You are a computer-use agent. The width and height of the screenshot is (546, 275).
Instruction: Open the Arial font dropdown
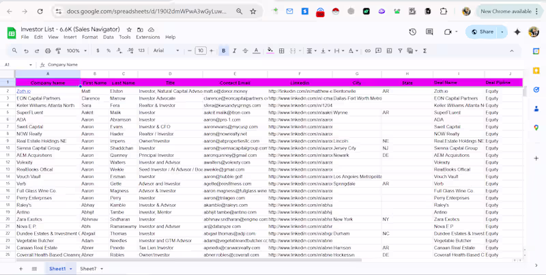click(165, 50)
